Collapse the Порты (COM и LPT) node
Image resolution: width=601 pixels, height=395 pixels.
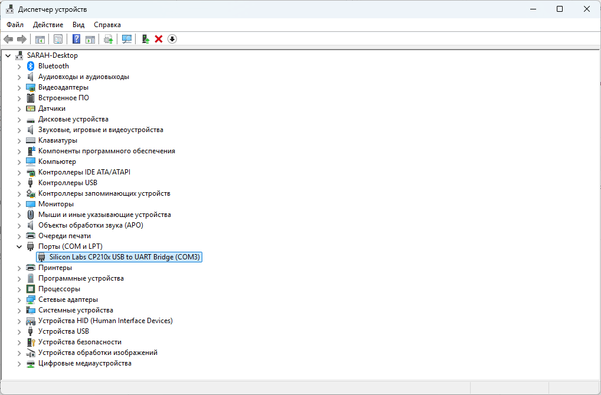[x=19, y=246]
